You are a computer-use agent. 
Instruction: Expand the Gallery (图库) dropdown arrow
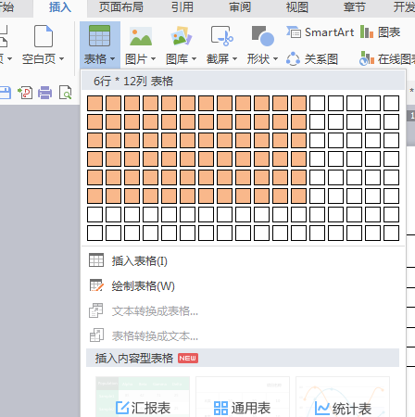click(194, 58)
